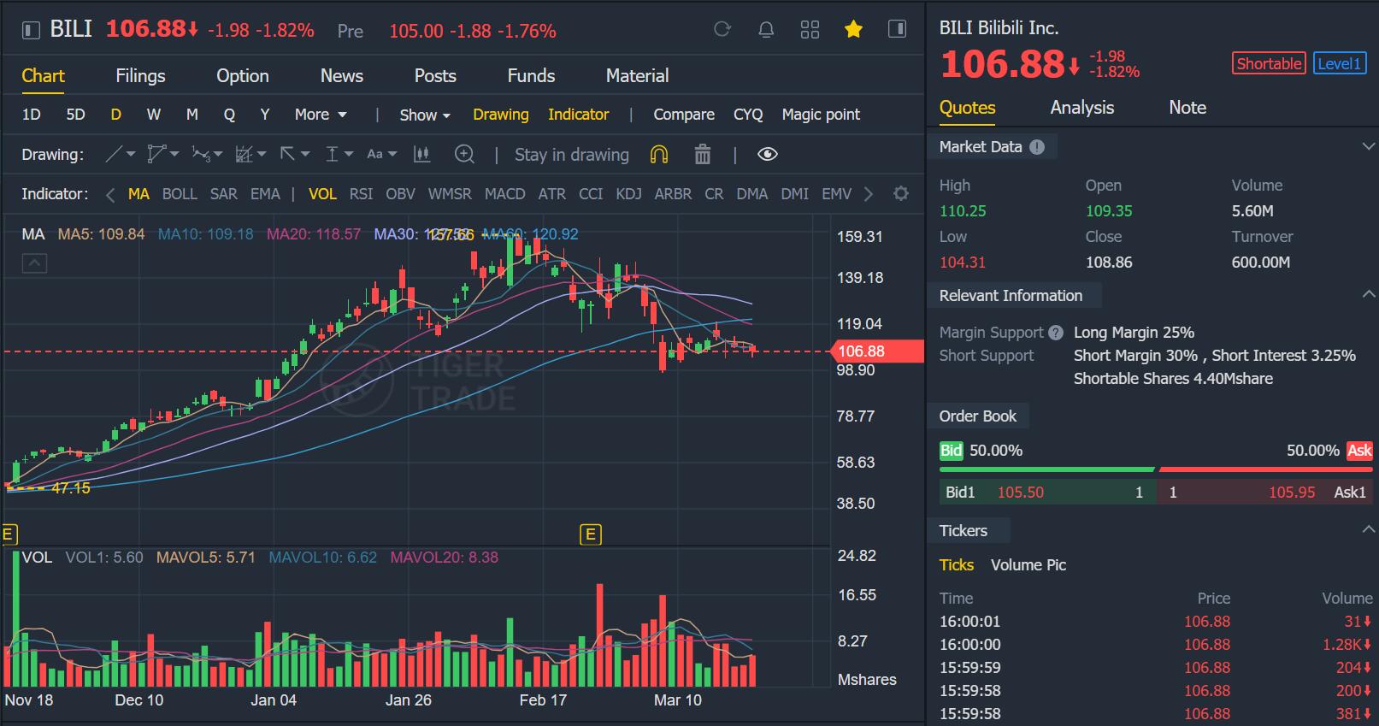Toggle the MA overlay indicator
Image resolution: width=1379 pixels, height=726 pixels.
(x=138, y=194)
